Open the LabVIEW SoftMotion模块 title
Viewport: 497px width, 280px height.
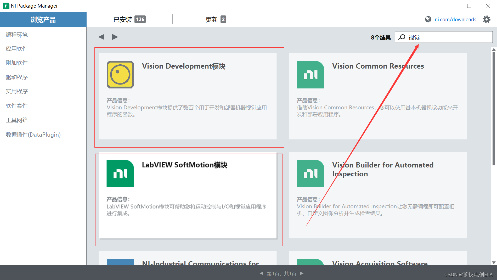185,165
